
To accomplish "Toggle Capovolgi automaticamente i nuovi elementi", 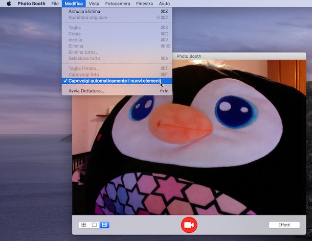I will click(x=117, y=81).
